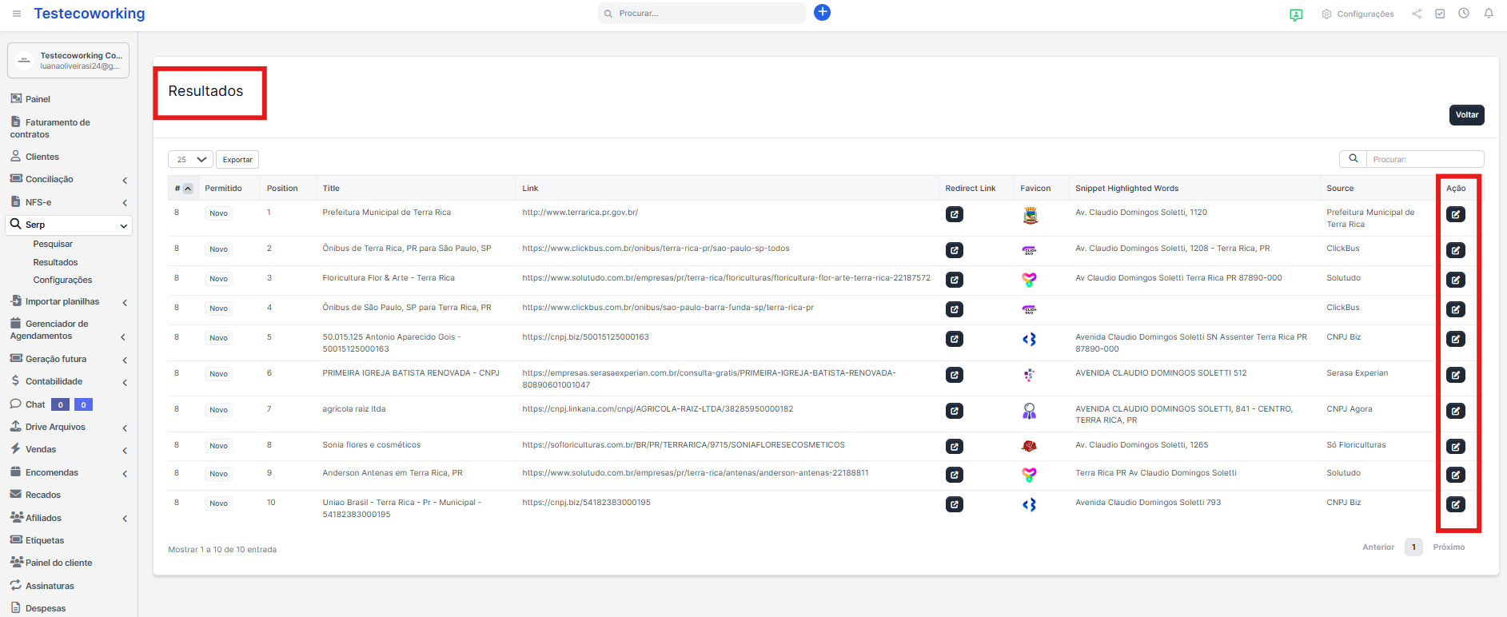Open Pesquisar under Serp menu
This screenshot has height=617, width=1507.
click(x=53, y=244)
